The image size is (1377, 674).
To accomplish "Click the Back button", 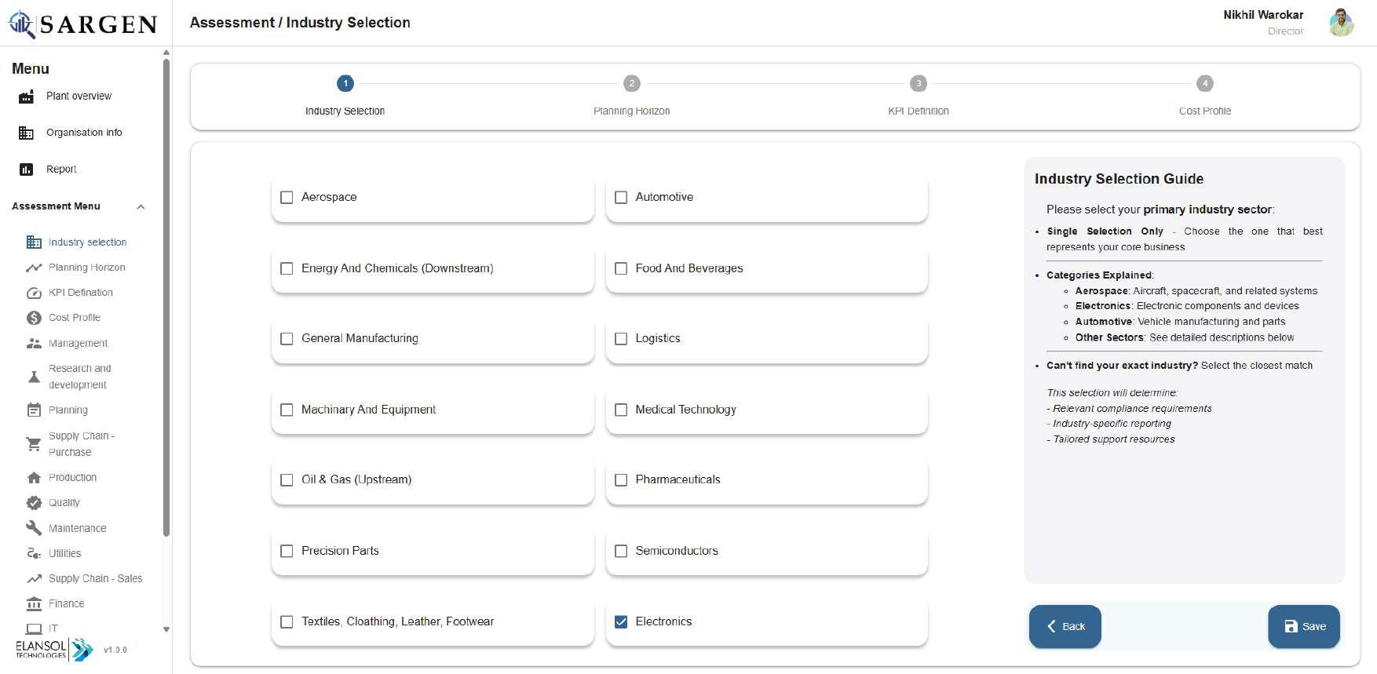I will [1065, 626].
